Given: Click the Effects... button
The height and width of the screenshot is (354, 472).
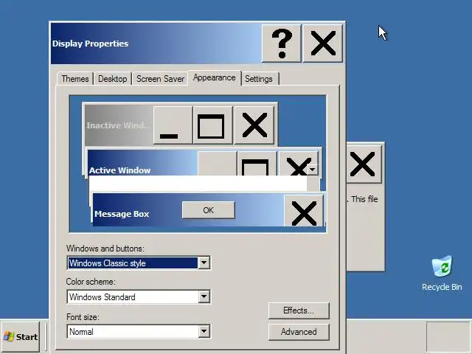Looking at the screenshot, I should coord(299,310).
